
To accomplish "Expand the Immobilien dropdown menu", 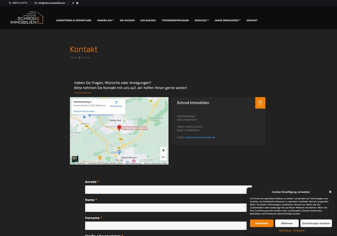I will 105,20.
